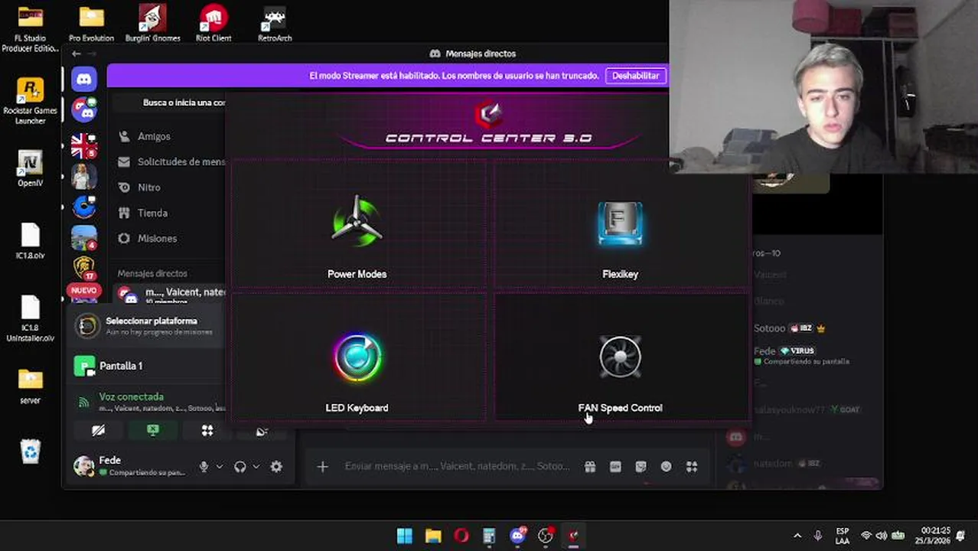Expand headphone output options arrow
The image size is (978, 551).
[x=256, y=467]
